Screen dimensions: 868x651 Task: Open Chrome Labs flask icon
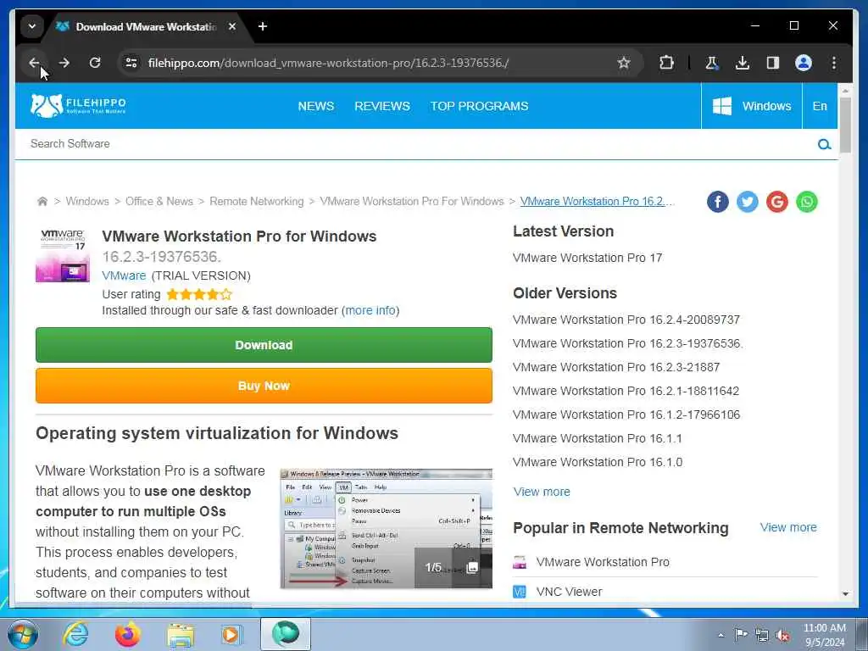[712, 63]
